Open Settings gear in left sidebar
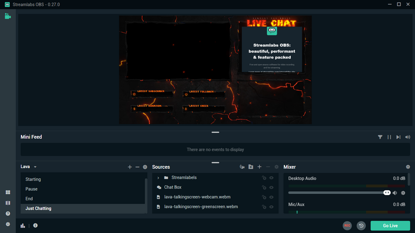This screenshot has width=415, height=233. pyautogui.click(x=8, y=224)
